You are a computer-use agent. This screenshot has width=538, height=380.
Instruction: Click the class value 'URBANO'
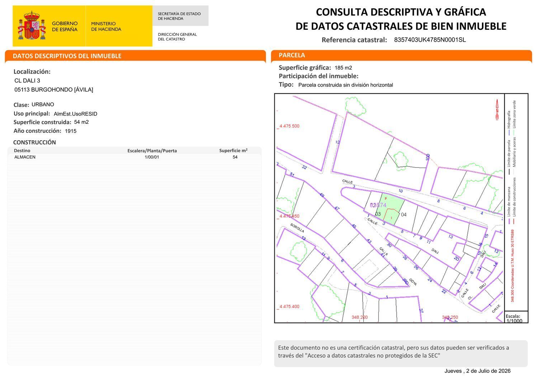(x=43, y=104)
